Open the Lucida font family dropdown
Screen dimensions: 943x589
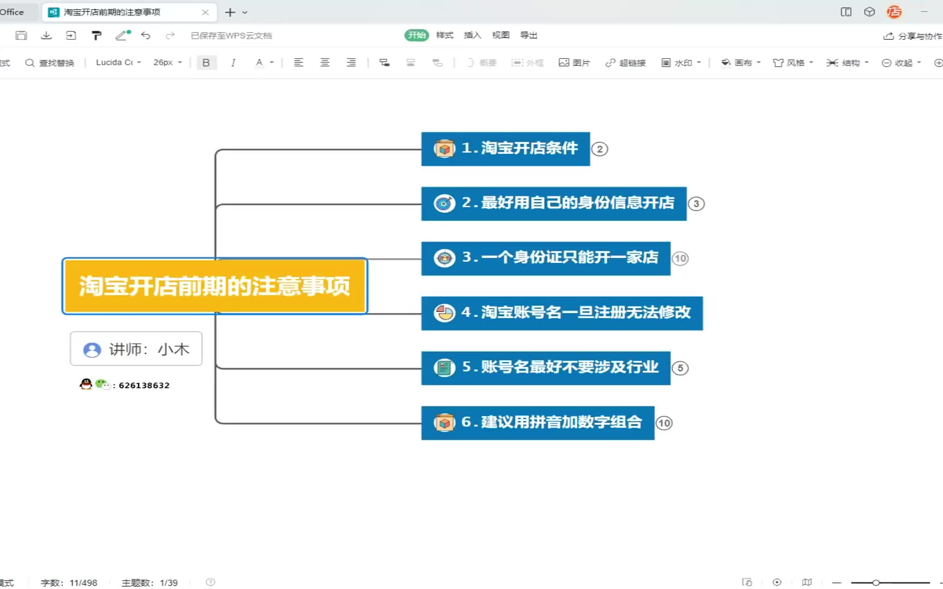(118, 63)
